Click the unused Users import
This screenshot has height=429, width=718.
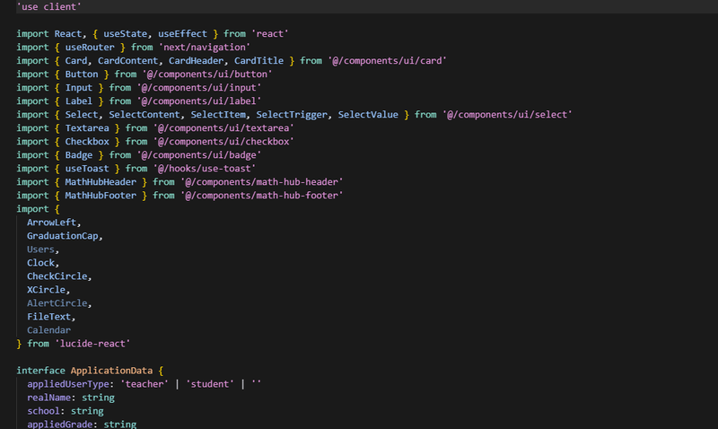40,250
